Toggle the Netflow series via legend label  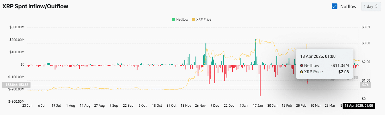pyautogui.click(x=182, y=19)
